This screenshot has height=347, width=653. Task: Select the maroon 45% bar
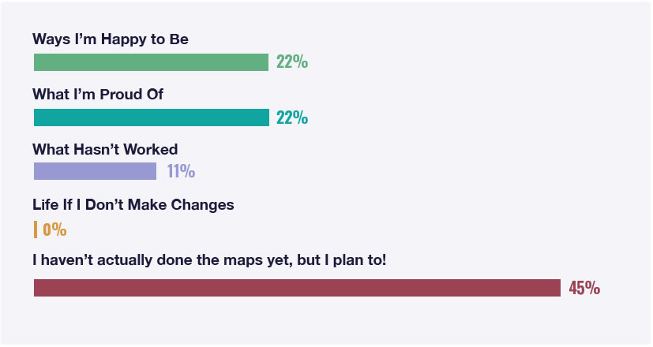pyautogui.click(x=296, y=288)
